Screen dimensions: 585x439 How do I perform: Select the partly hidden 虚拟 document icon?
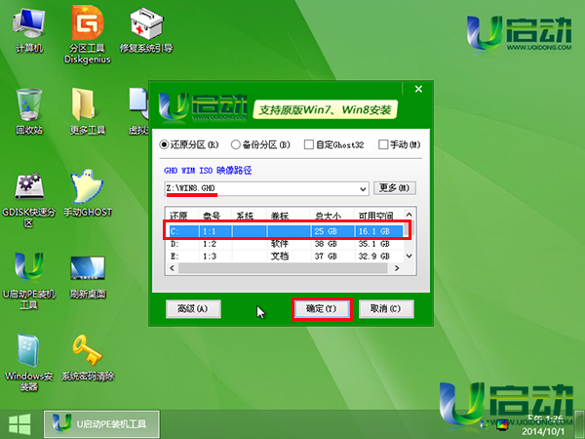[138, 112]
